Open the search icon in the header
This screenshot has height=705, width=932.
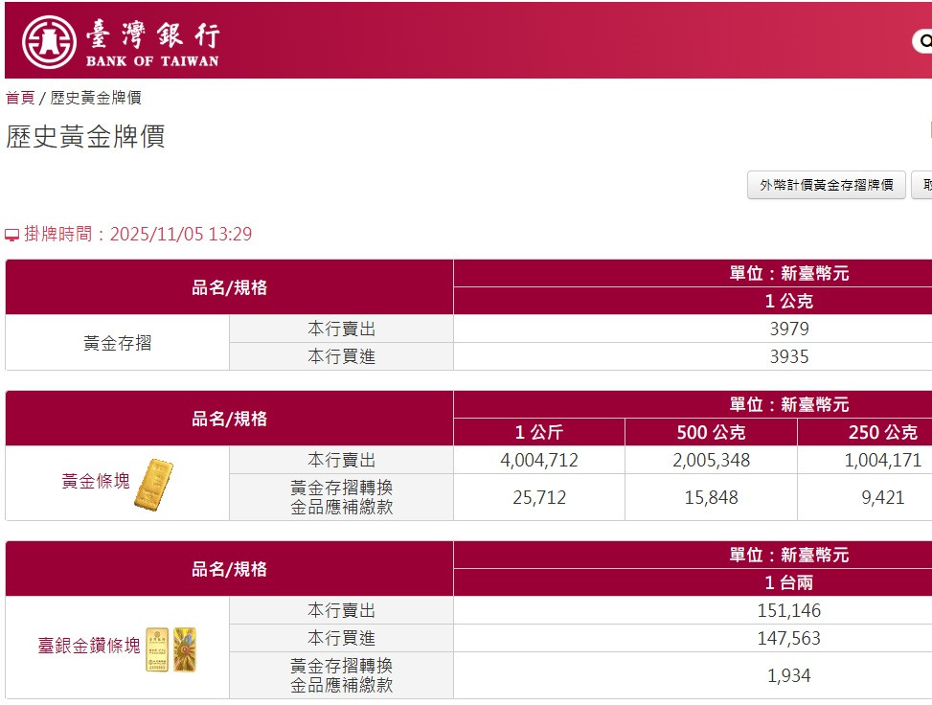[923, 41]
